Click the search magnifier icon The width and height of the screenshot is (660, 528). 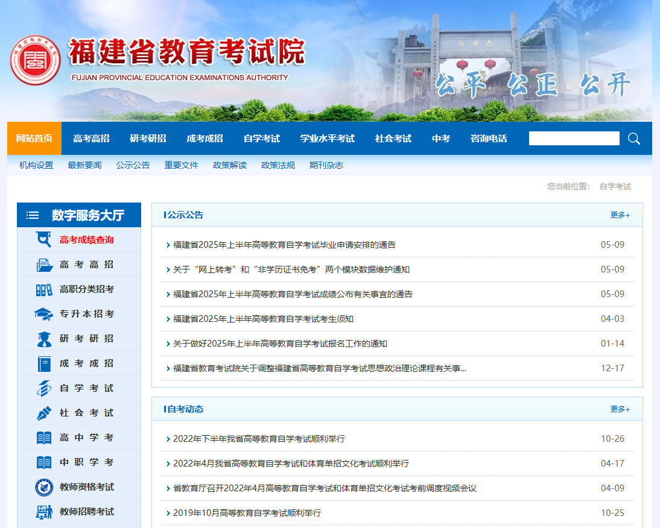tap(633, 139)
